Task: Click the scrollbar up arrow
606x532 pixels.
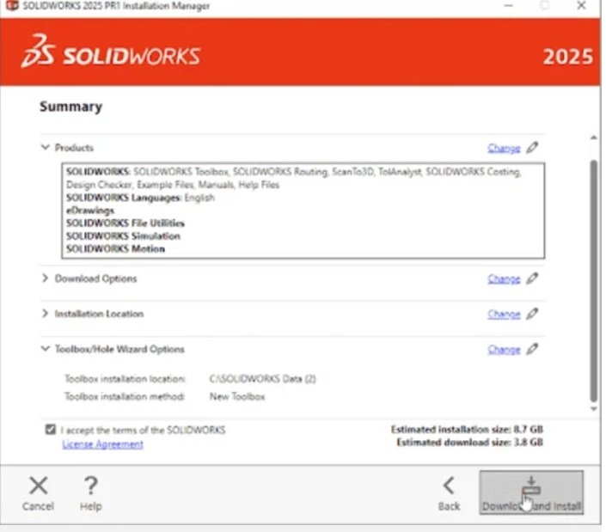Action: coord(594,138)
